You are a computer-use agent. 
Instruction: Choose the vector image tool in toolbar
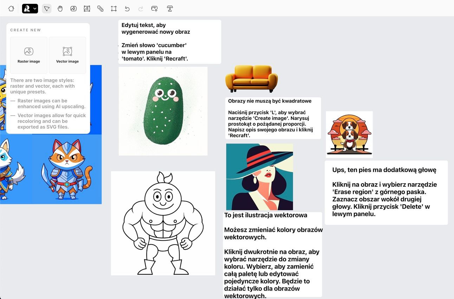(x=87, y=8)
